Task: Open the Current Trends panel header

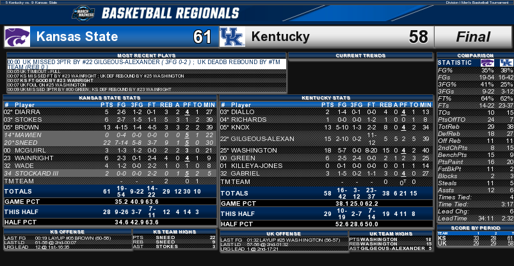Action: (x=360, y=56)
